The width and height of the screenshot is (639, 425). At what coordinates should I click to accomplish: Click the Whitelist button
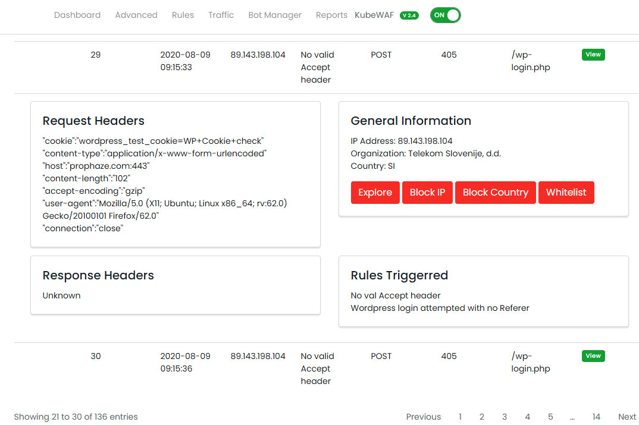pos(566,193)
